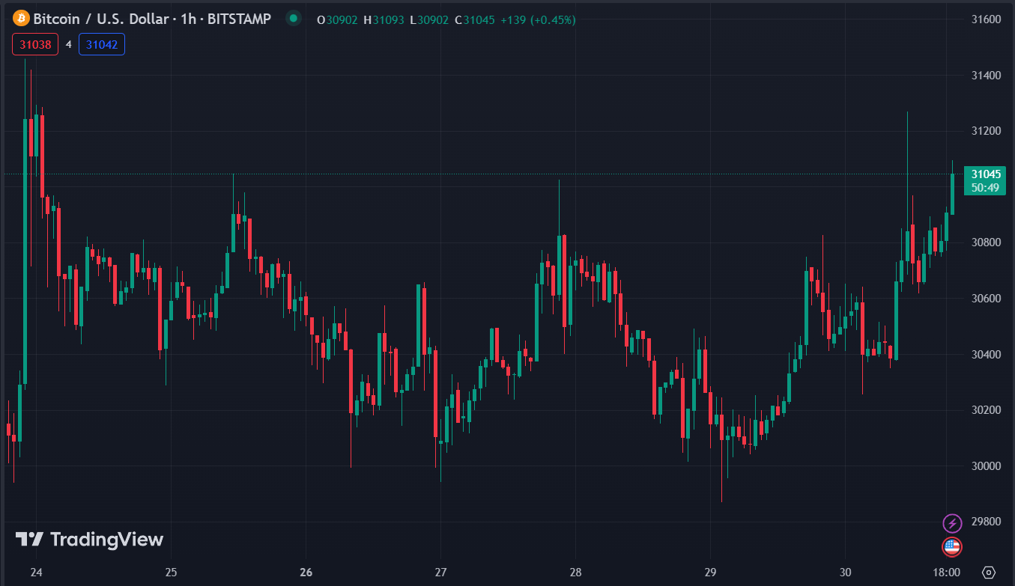This screenshot has height=586, width=1015.
Task: Click the +139 (+0.45%) change value
Action: 538,20
